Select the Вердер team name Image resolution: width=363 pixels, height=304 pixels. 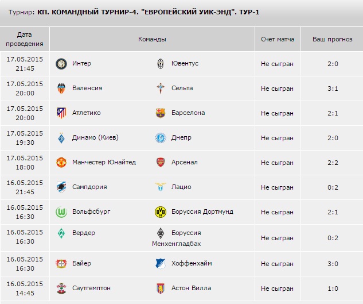(x=84, y=233)
